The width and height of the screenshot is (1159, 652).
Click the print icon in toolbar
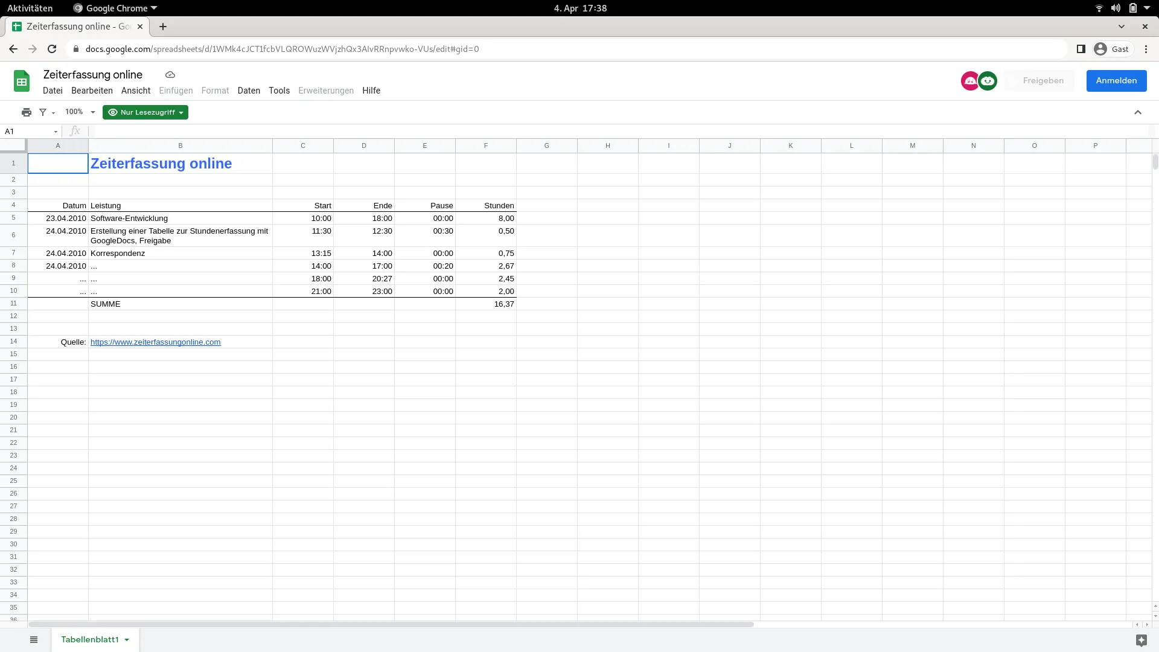point(26,112)
